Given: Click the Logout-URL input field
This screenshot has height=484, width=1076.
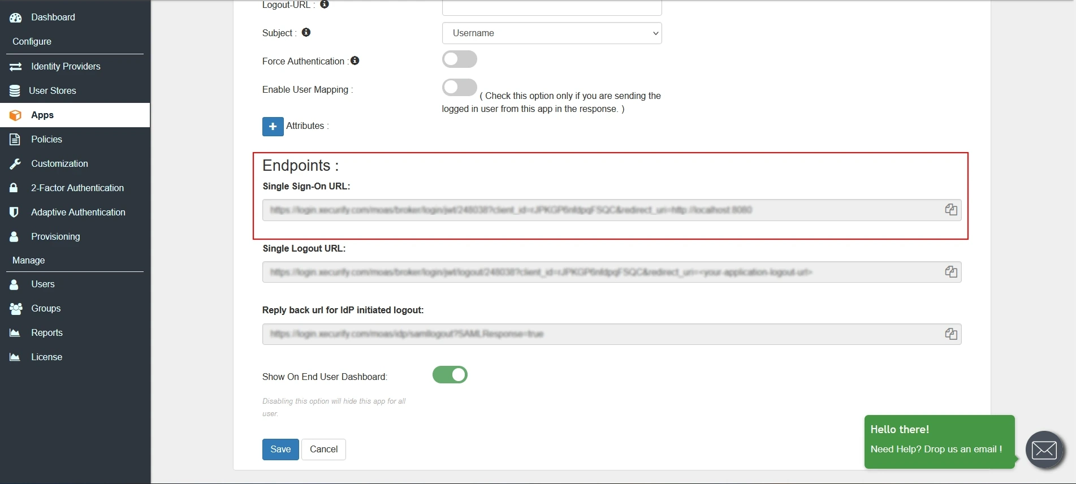Looking at the screenshot, I should click(552, 7).
